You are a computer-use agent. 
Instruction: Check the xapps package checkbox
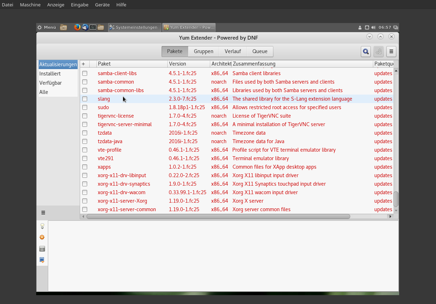(85, 167)
